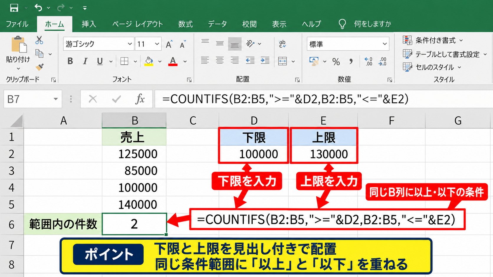The height and width of the screenshot is (277, 493).
Task: Cut selection with the scissors icon
Action: coord(39,40)
